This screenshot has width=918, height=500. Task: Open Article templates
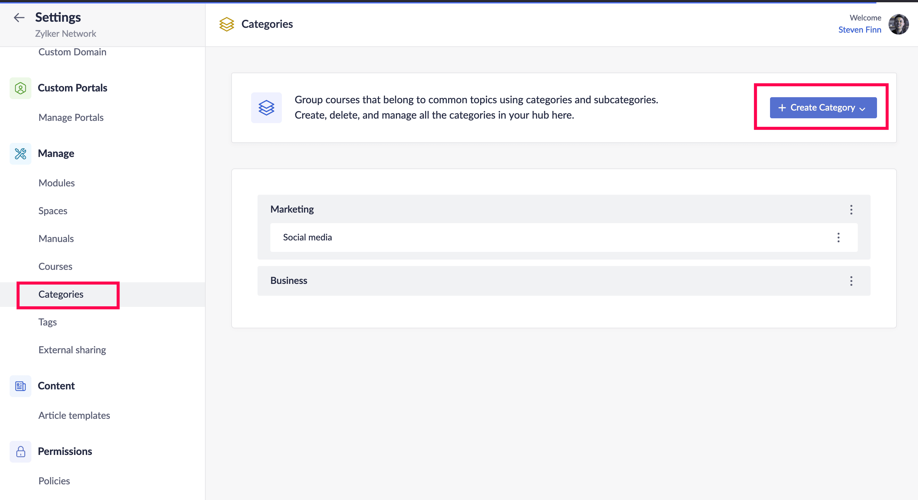(74, 415)
